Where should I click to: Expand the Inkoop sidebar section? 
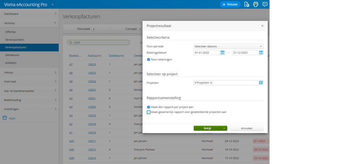[x=29, y=72]
